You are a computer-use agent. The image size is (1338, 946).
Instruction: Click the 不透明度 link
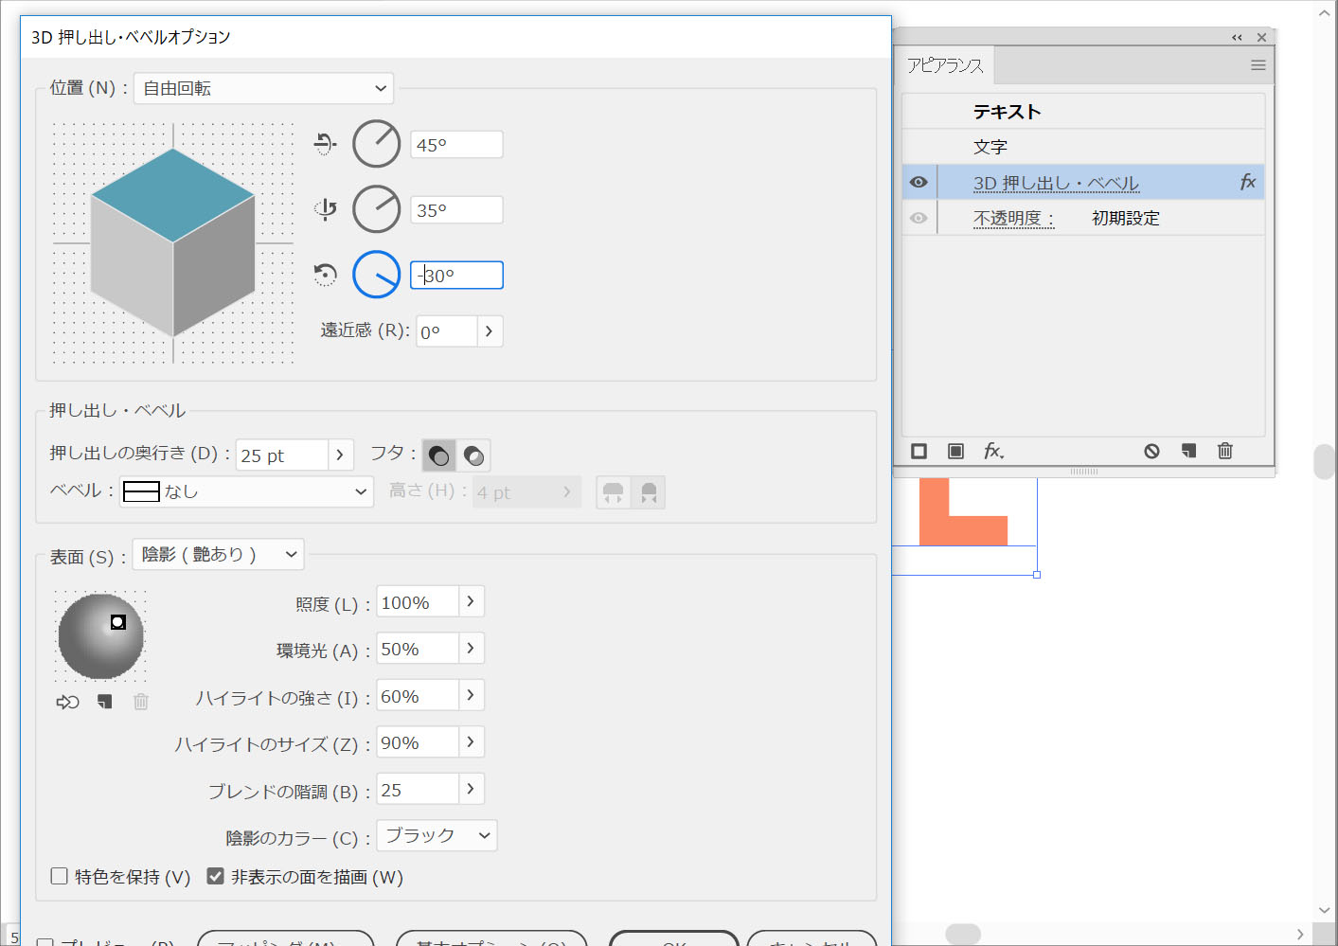point(1012,218)
